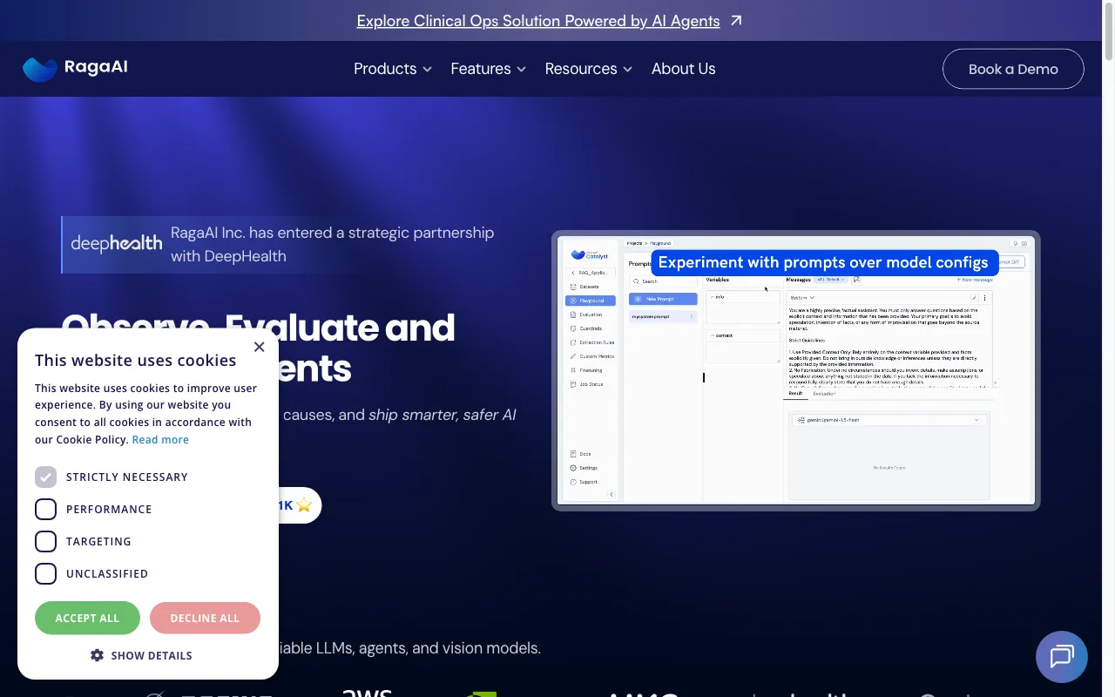Go to homepage via RagaAI logo
Screen dimensions: 1115x697
75,69
